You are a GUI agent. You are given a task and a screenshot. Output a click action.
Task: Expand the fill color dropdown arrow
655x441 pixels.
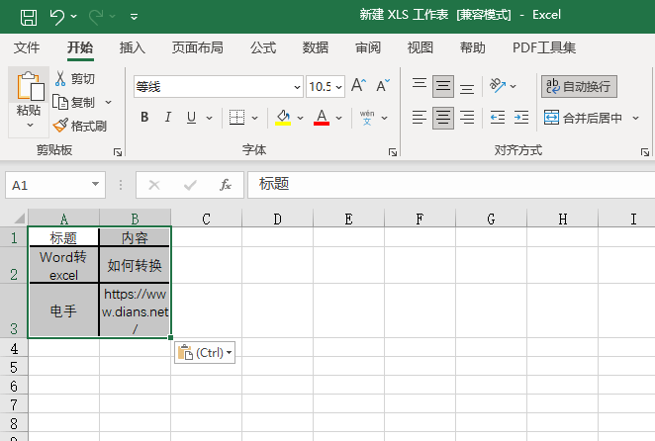point(300,119)
